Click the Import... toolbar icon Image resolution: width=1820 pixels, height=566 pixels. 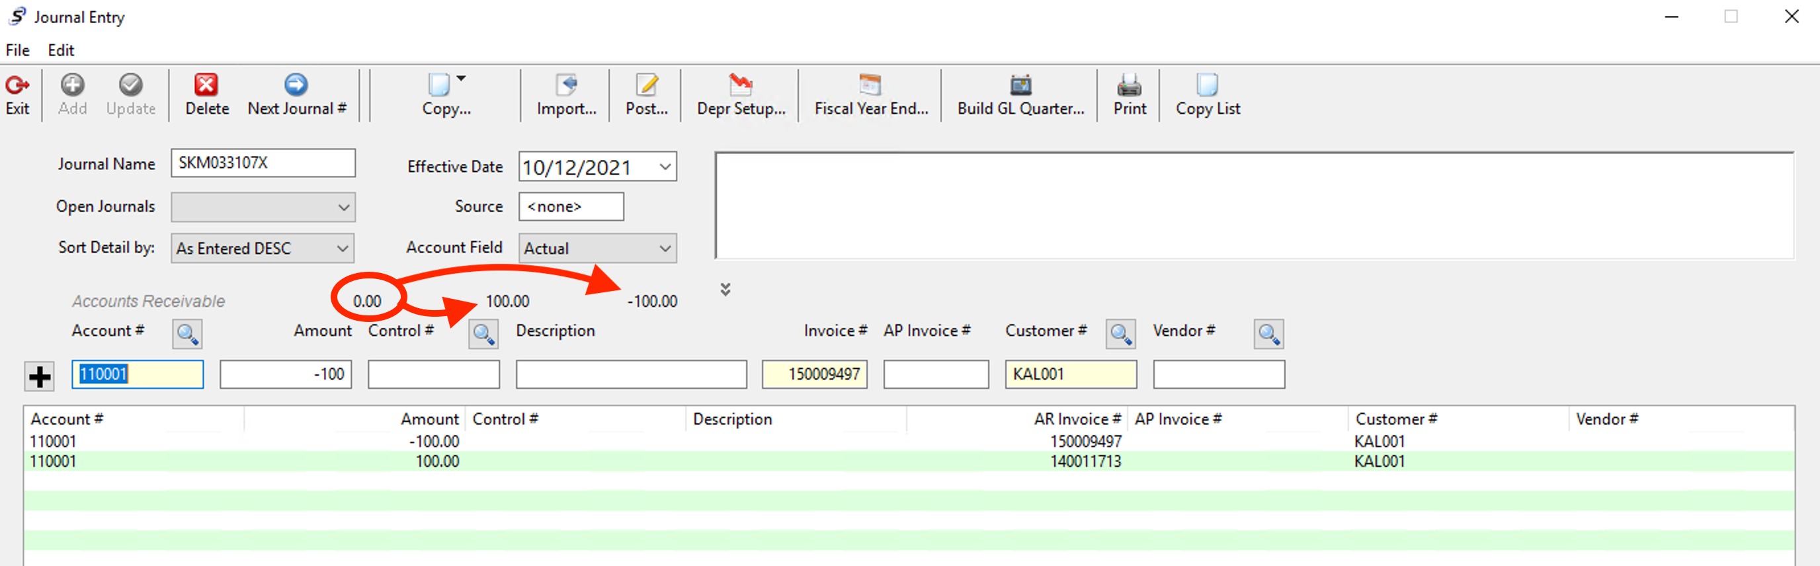click(567, 85)
